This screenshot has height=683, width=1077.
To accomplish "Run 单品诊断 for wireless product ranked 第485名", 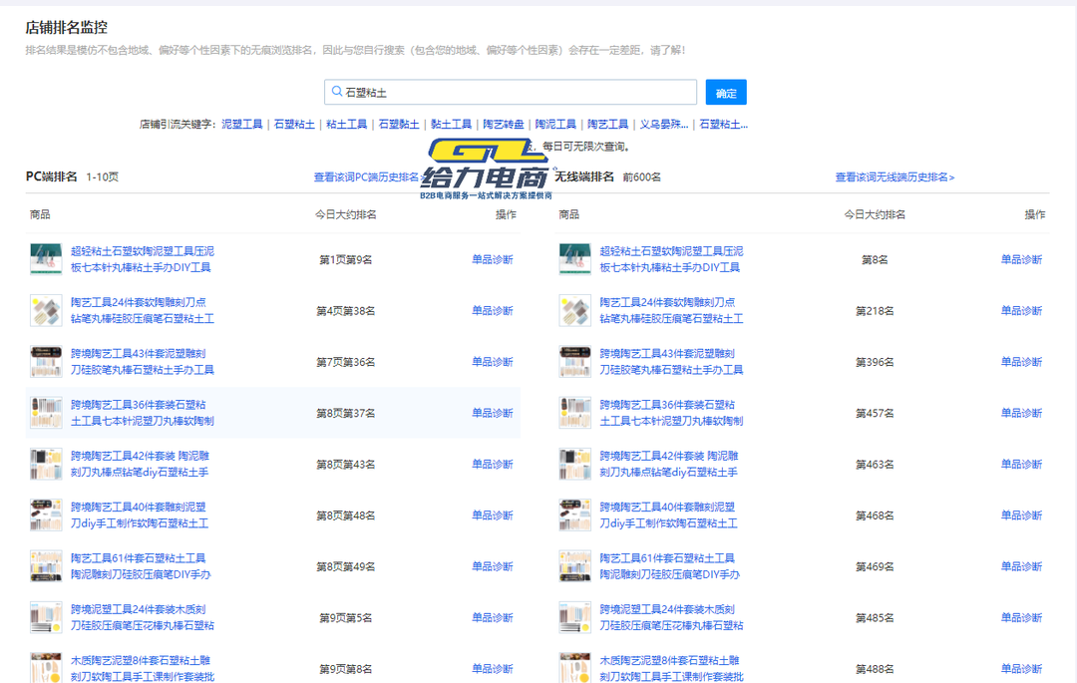I will coord(1021,618).
